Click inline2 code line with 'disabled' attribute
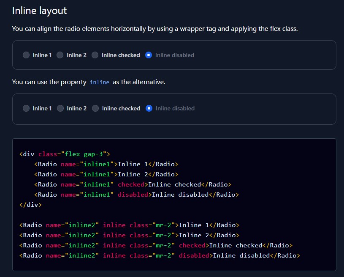The height and width of the screenshot is (277, 344). click(x=160, y=255)
